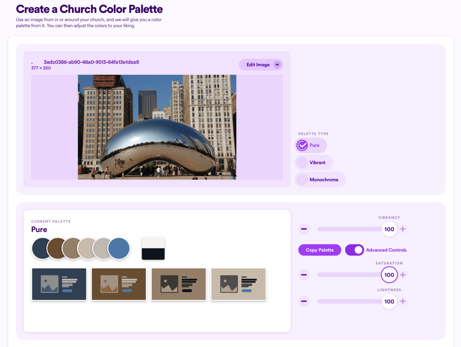This screenshot has width=461, height=347.
Task: Click the Saturation slider handle
Action: [389, 275]
